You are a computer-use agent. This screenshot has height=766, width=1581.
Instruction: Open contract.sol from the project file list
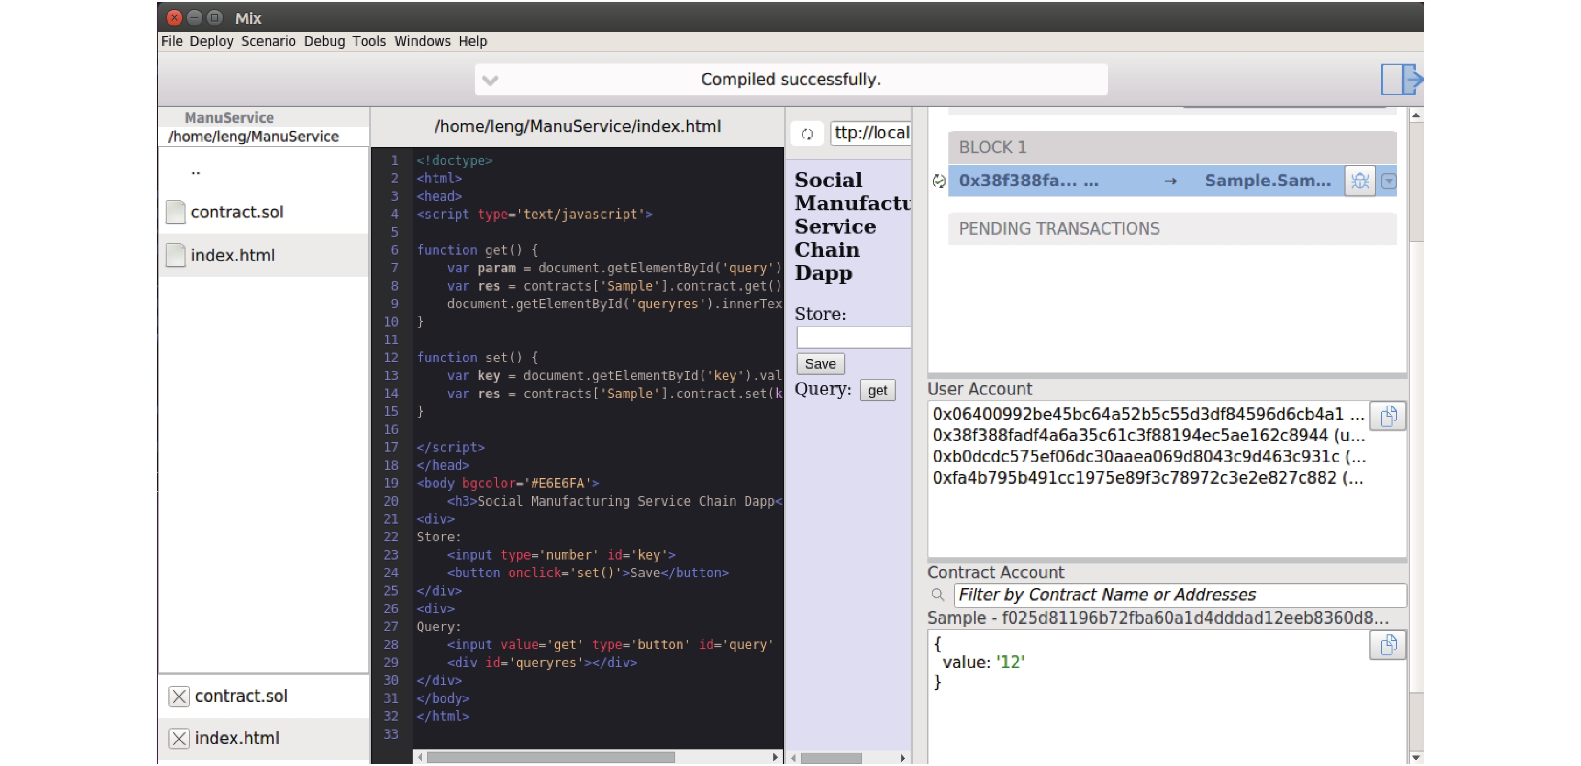tap(237, 212)
